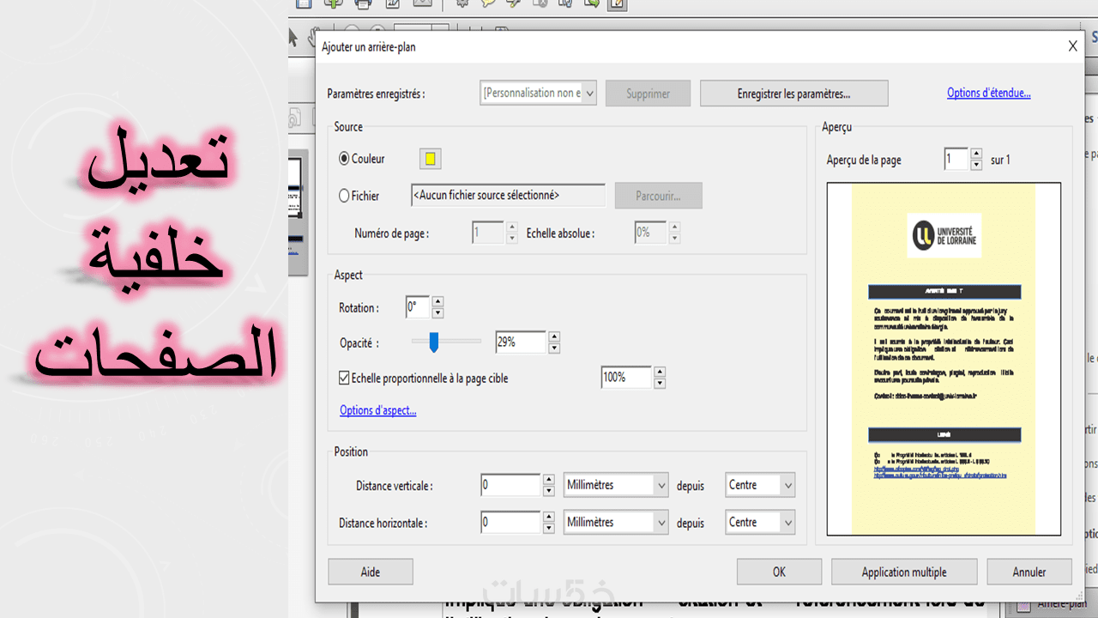Focus the Aperçu de la page number field
This screenshot has height=618, width=1098.
pos(956,160)
